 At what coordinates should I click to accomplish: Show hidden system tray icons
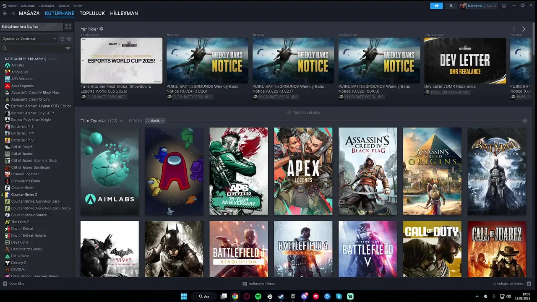click(x=477, y=297)
